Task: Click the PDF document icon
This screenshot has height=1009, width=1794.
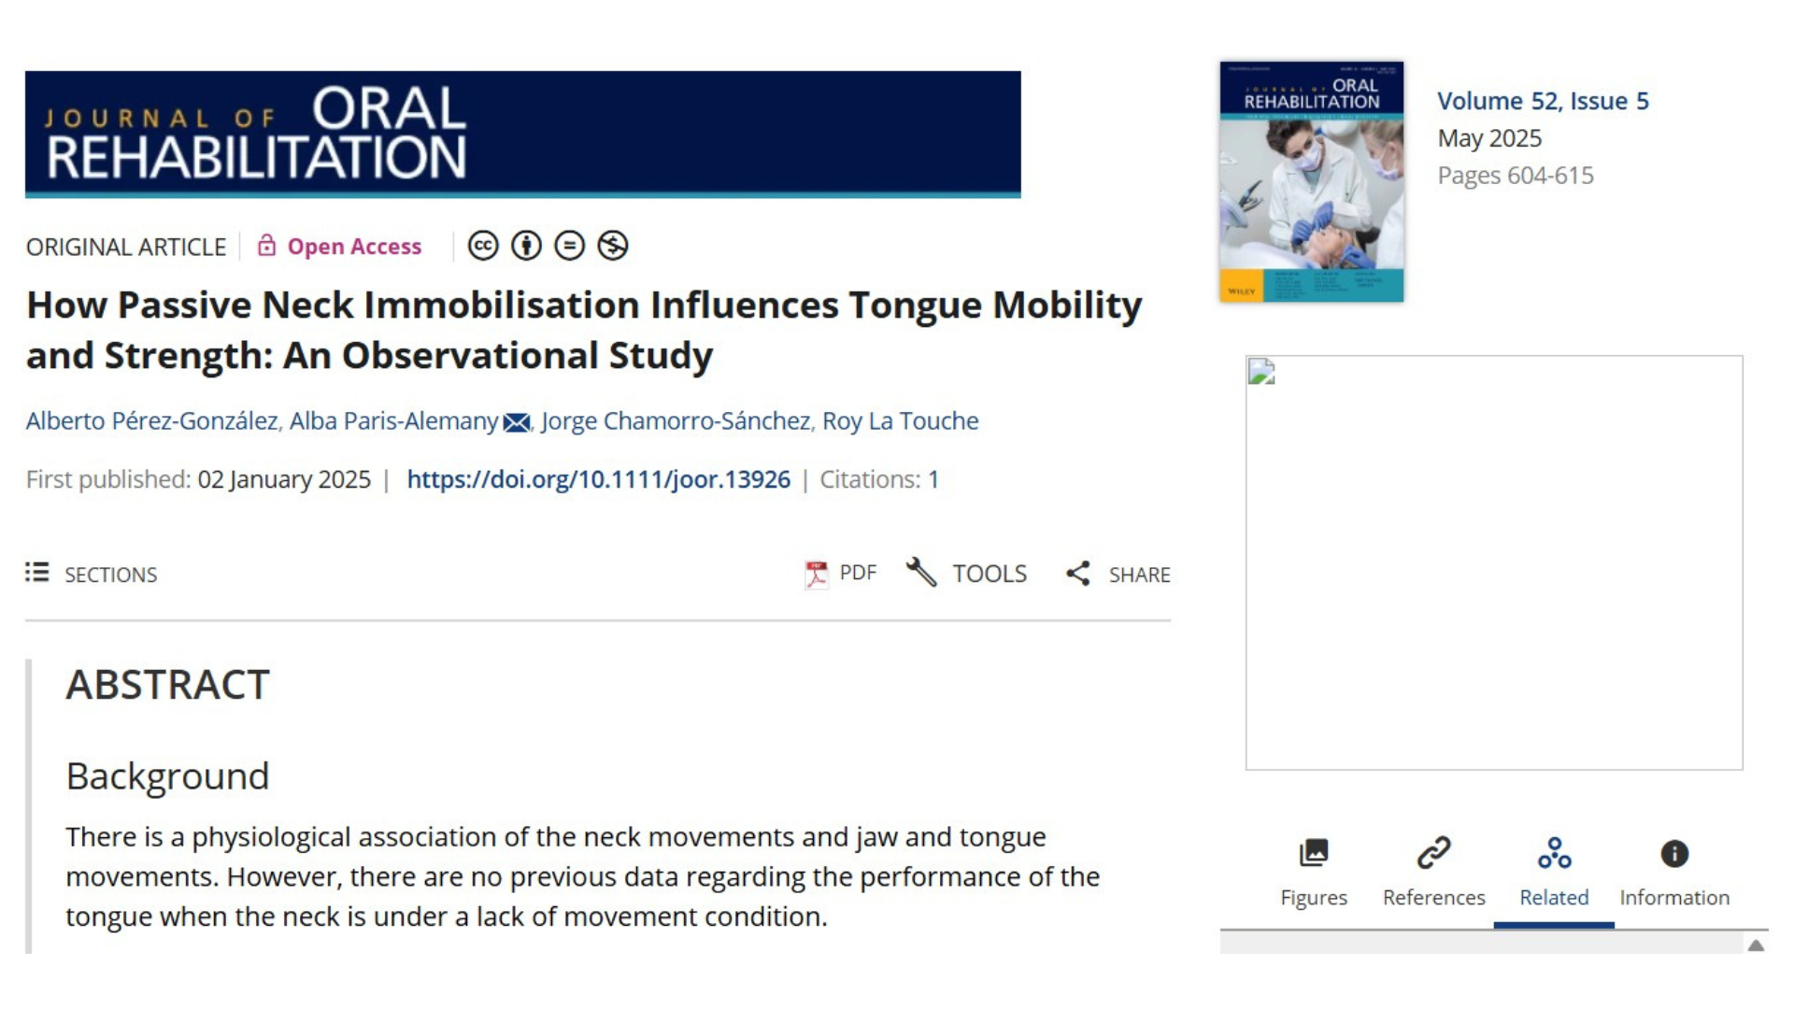Action: tap(817, 574)
